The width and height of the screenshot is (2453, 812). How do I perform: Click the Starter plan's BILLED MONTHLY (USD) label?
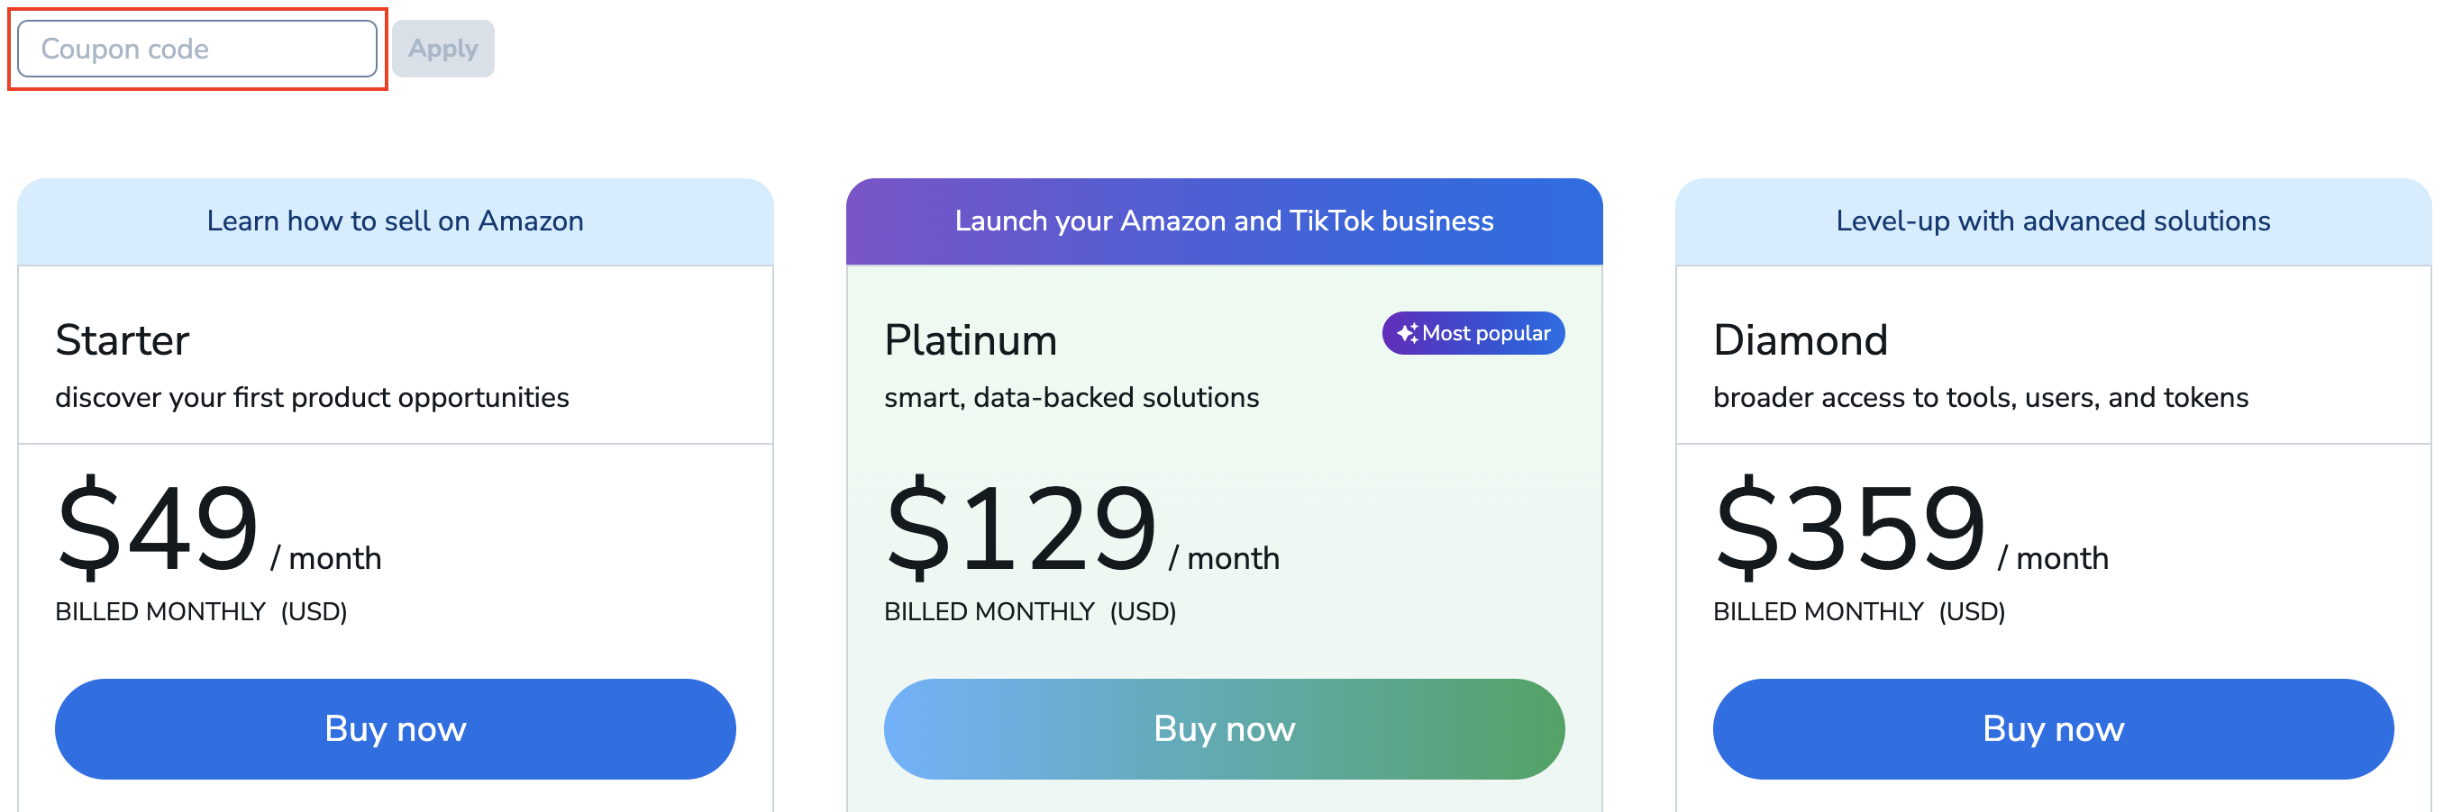(201, 611)
